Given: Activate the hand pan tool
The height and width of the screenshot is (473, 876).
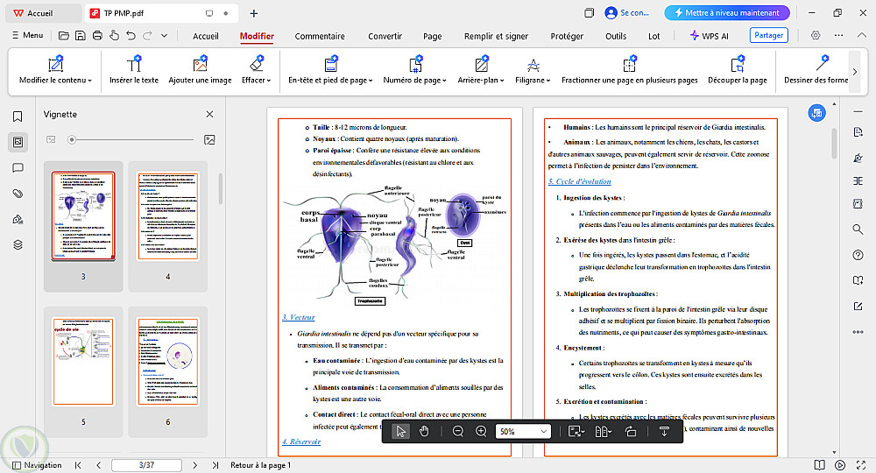Looking at the screenshot, I should coord(424,431).
